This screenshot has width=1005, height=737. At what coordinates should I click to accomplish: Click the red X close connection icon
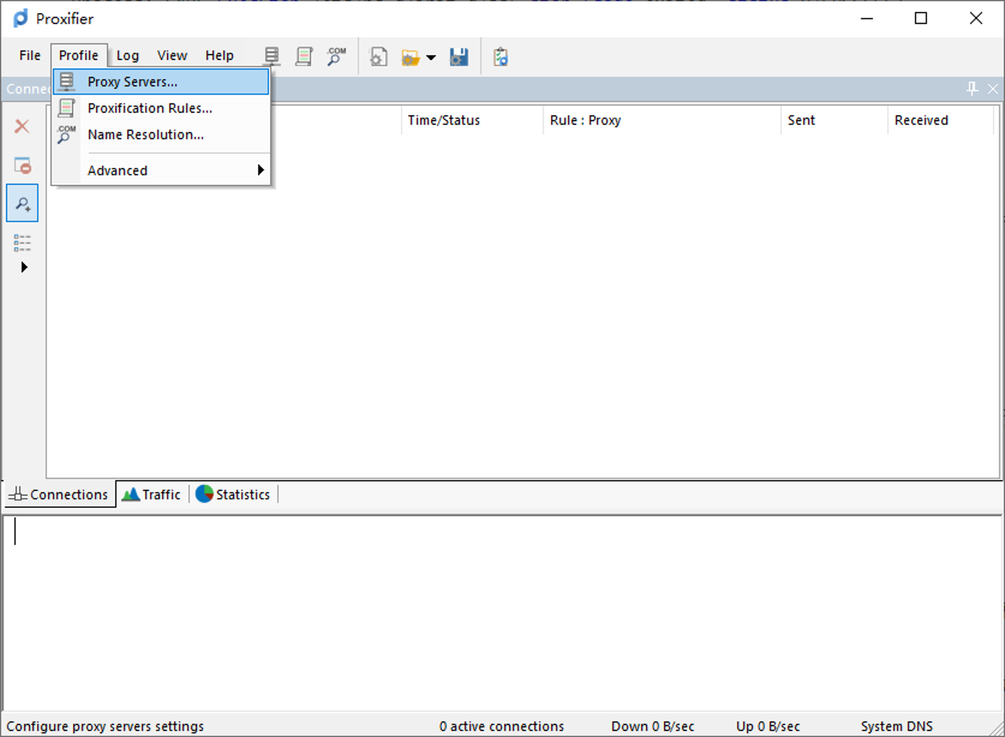(x=22, y=126)
